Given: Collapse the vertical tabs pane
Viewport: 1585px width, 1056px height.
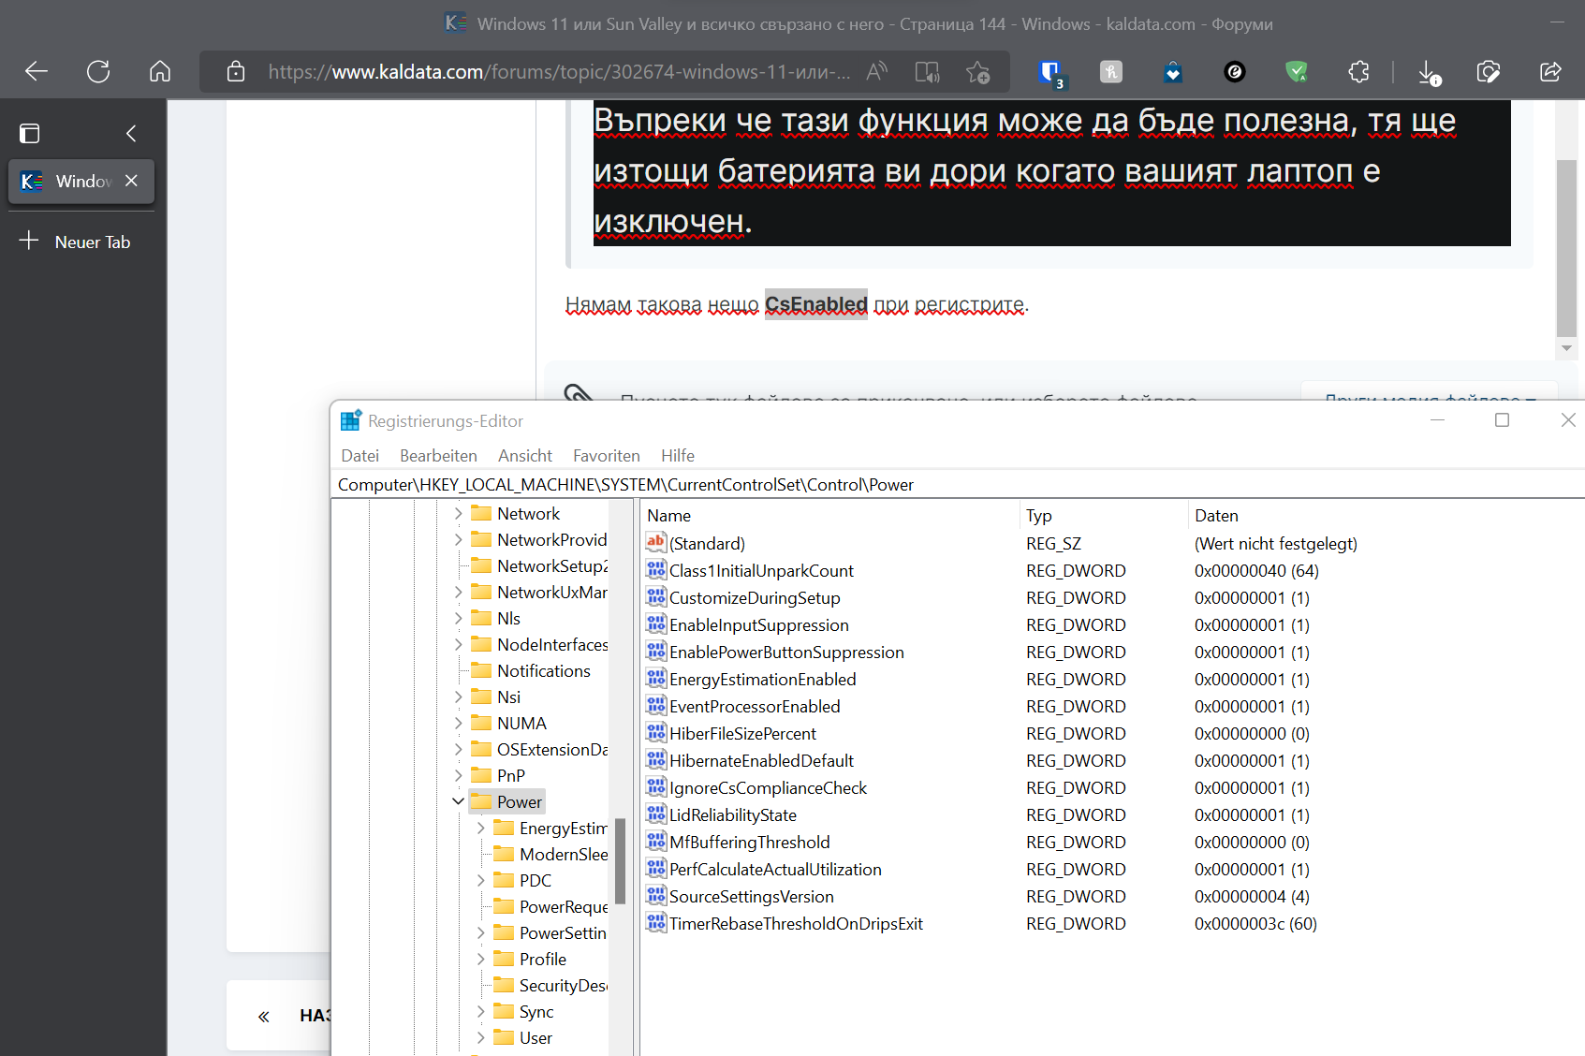Looking at the screenshot, I should (x=131, y=133).
